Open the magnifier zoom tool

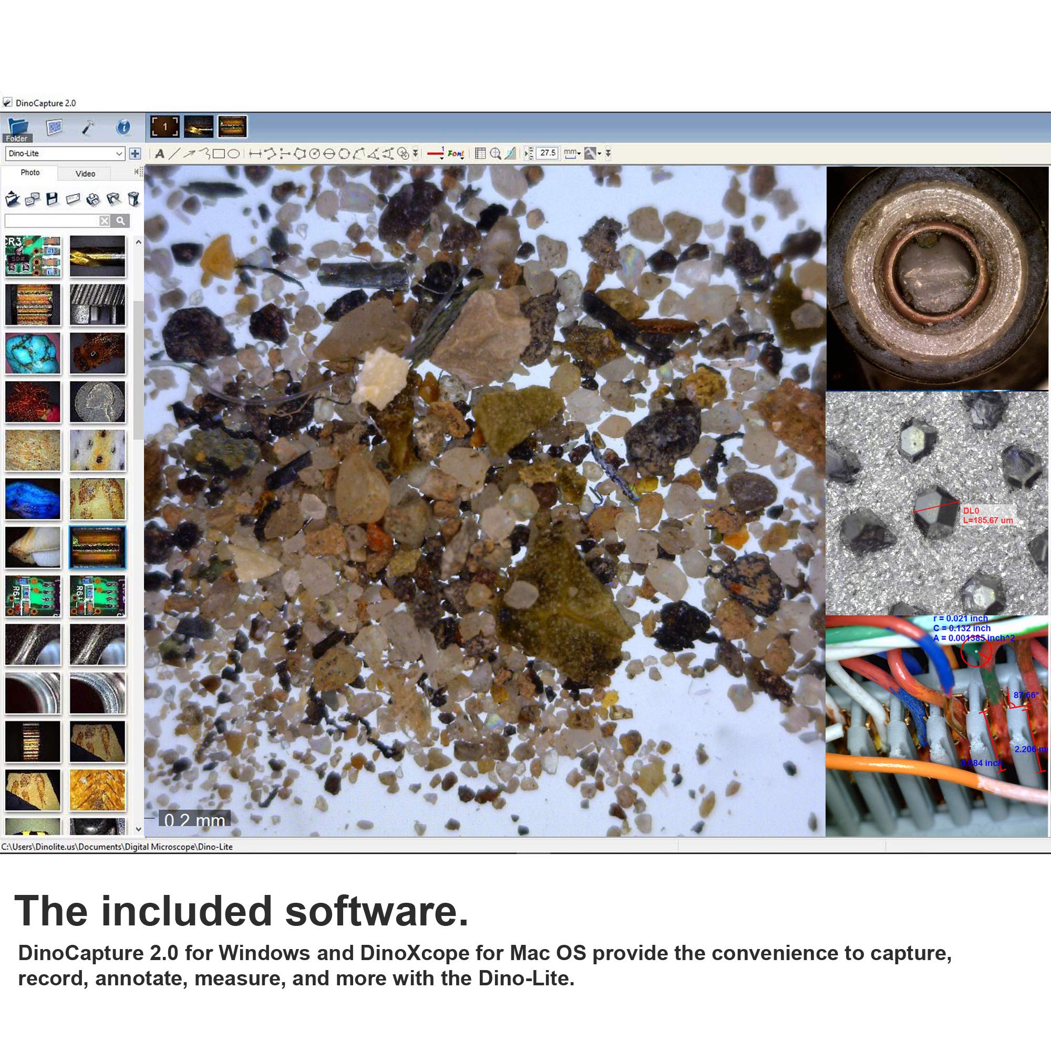click(x=495, y=154)
